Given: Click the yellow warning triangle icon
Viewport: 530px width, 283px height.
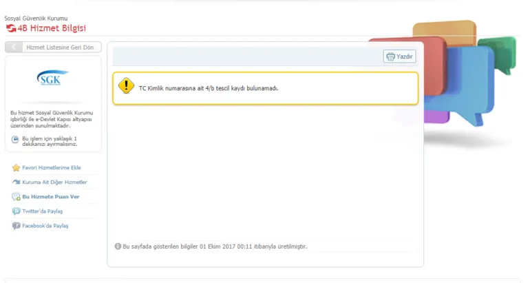Looking at the screenshot, I should click(126, 87).
